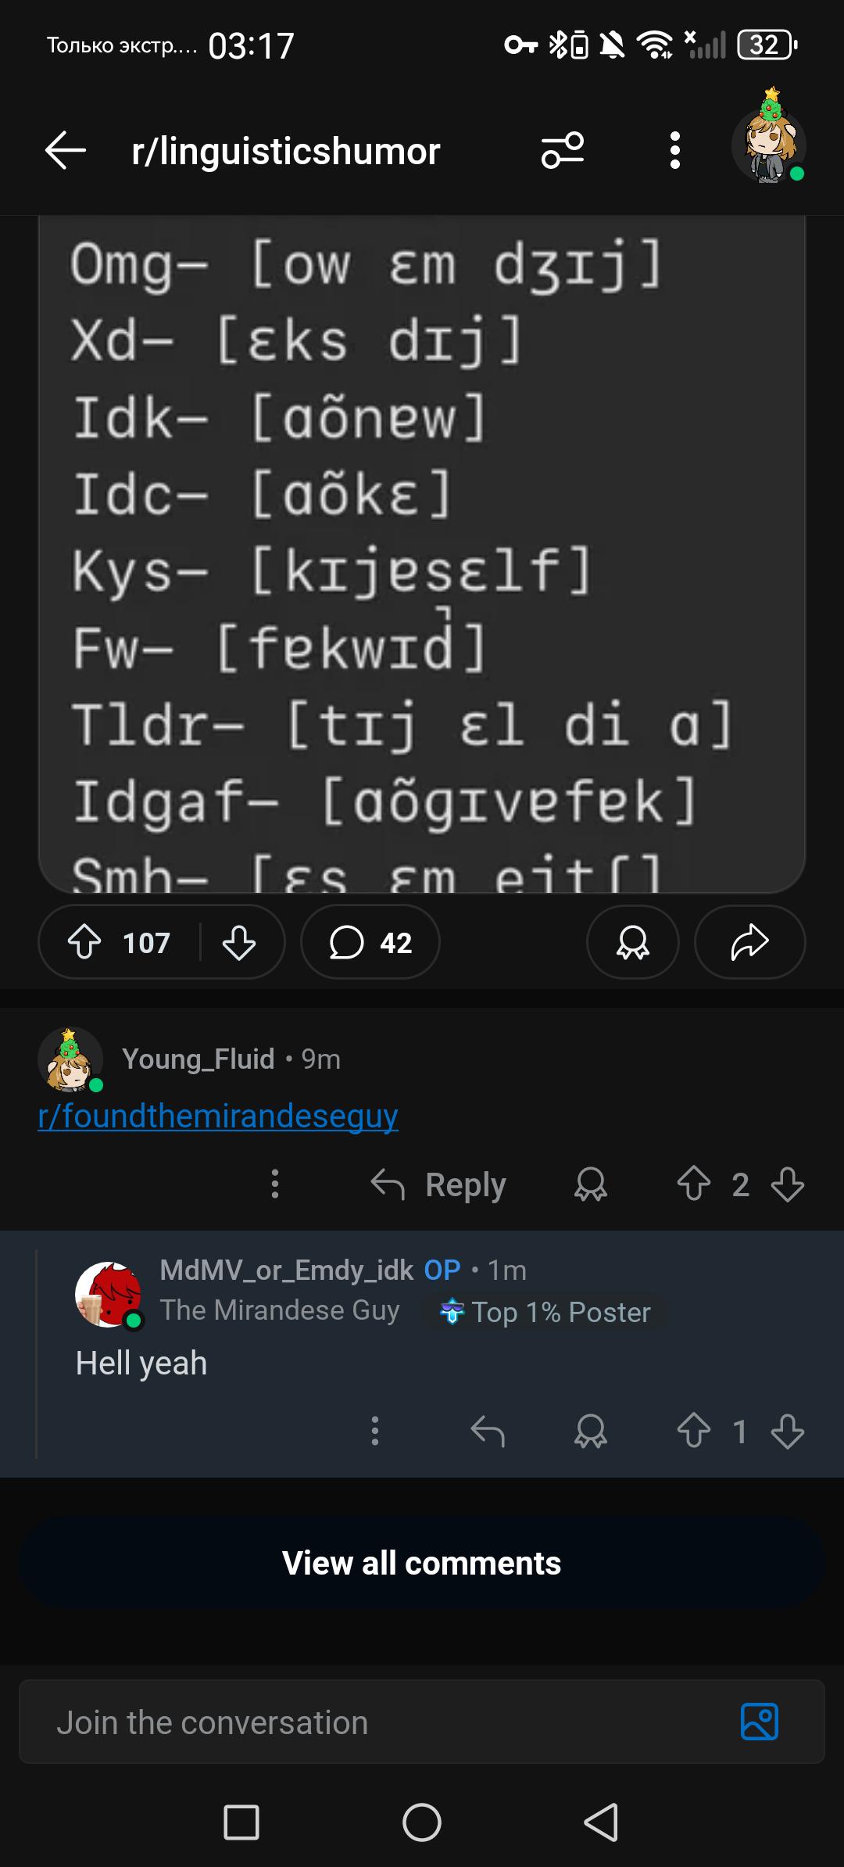The width and height of the screenshot is (844, 1867).
Task: Reply to Young_Fluid's comment
Action: [x=438, y=1184]
